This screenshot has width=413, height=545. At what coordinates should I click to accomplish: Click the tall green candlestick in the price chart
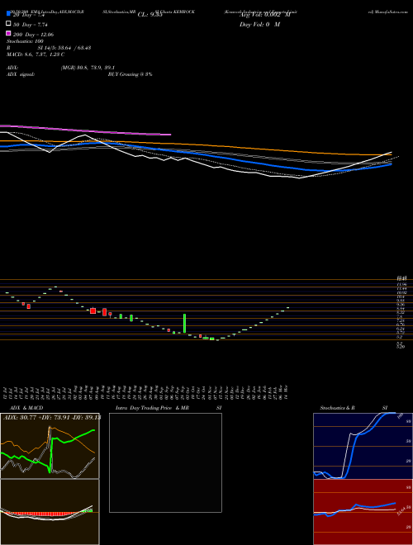184,323
